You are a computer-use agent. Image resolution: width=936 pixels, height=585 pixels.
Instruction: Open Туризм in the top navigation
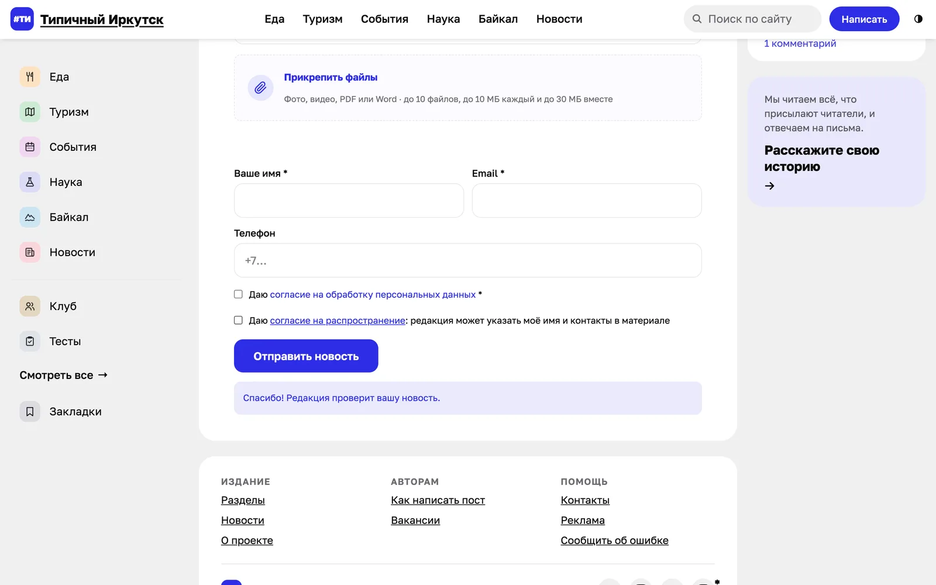tap(322, 19)
